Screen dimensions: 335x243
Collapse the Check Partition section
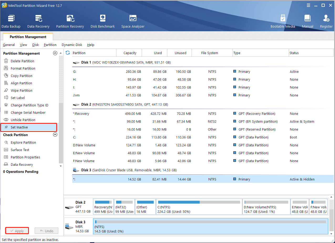point(55,135)
